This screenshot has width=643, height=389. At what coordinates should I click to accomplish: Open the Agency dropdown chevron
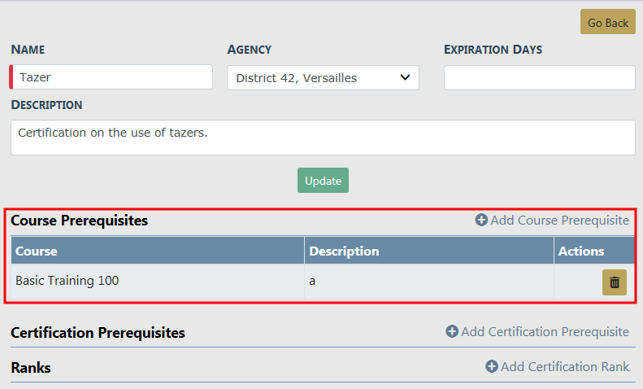[x=405, y=78]
